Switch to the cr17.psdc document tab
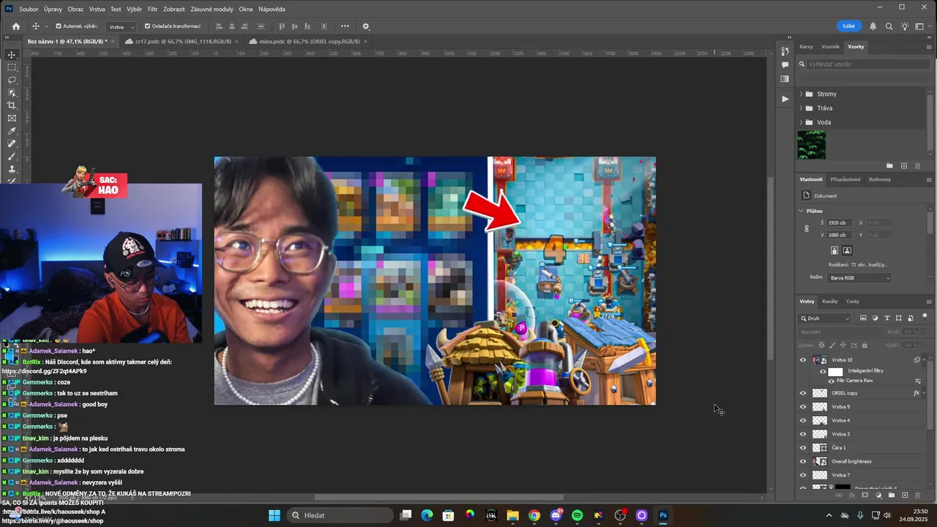This screenshot has height=527, width=937. (x=183, y=42)
